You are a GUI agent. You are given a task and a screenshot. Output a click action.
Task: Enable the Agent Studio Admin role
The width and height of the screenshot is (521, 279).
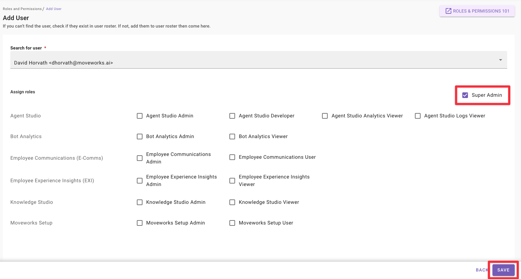[x=140, y=116]
